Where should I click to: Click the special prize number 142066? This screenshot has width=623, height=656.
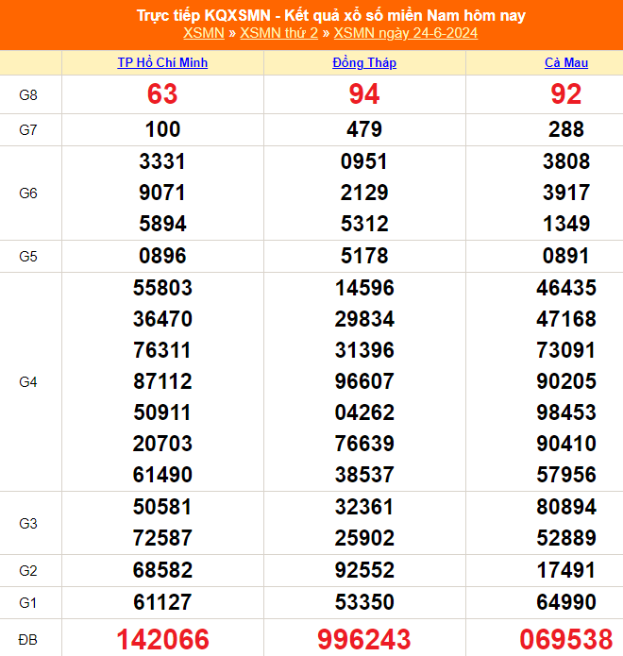click(162, 639)
